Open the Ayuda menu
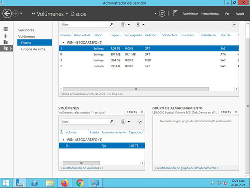Viewport: 250px width, 188px height. 240,14
